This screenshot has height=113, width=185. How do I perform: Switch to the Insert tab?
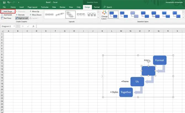pyautogui.click(x=22, y=7)
